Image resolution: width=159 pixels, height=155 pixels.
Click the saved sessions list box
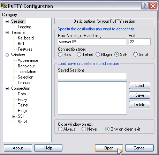pos(92,98)
